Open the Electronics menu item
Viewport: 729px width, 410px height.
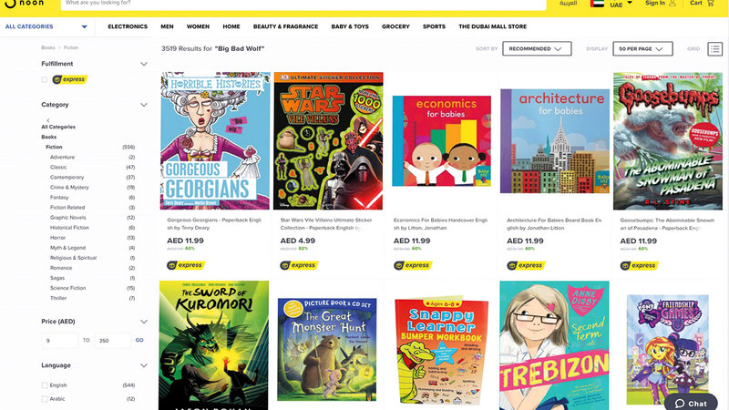(x=128, y=26)
